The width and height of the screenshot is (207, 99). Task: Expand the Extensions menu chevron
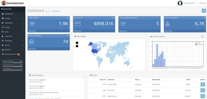[23, 23]
